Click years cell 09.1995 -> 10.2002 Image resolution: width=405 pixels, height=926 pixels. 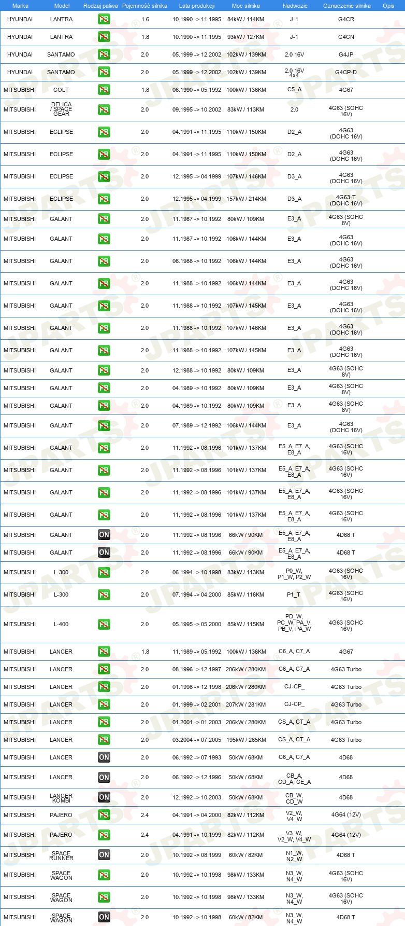(x=197, y=109)
